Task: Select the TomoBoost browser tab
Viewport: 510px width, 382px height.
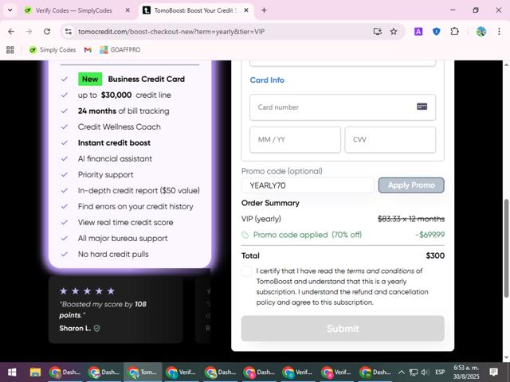Action: click(194, 10)
